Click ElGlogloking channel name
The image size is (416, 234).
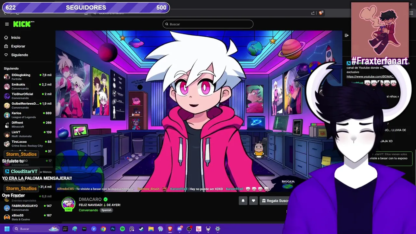click(21, 75)
